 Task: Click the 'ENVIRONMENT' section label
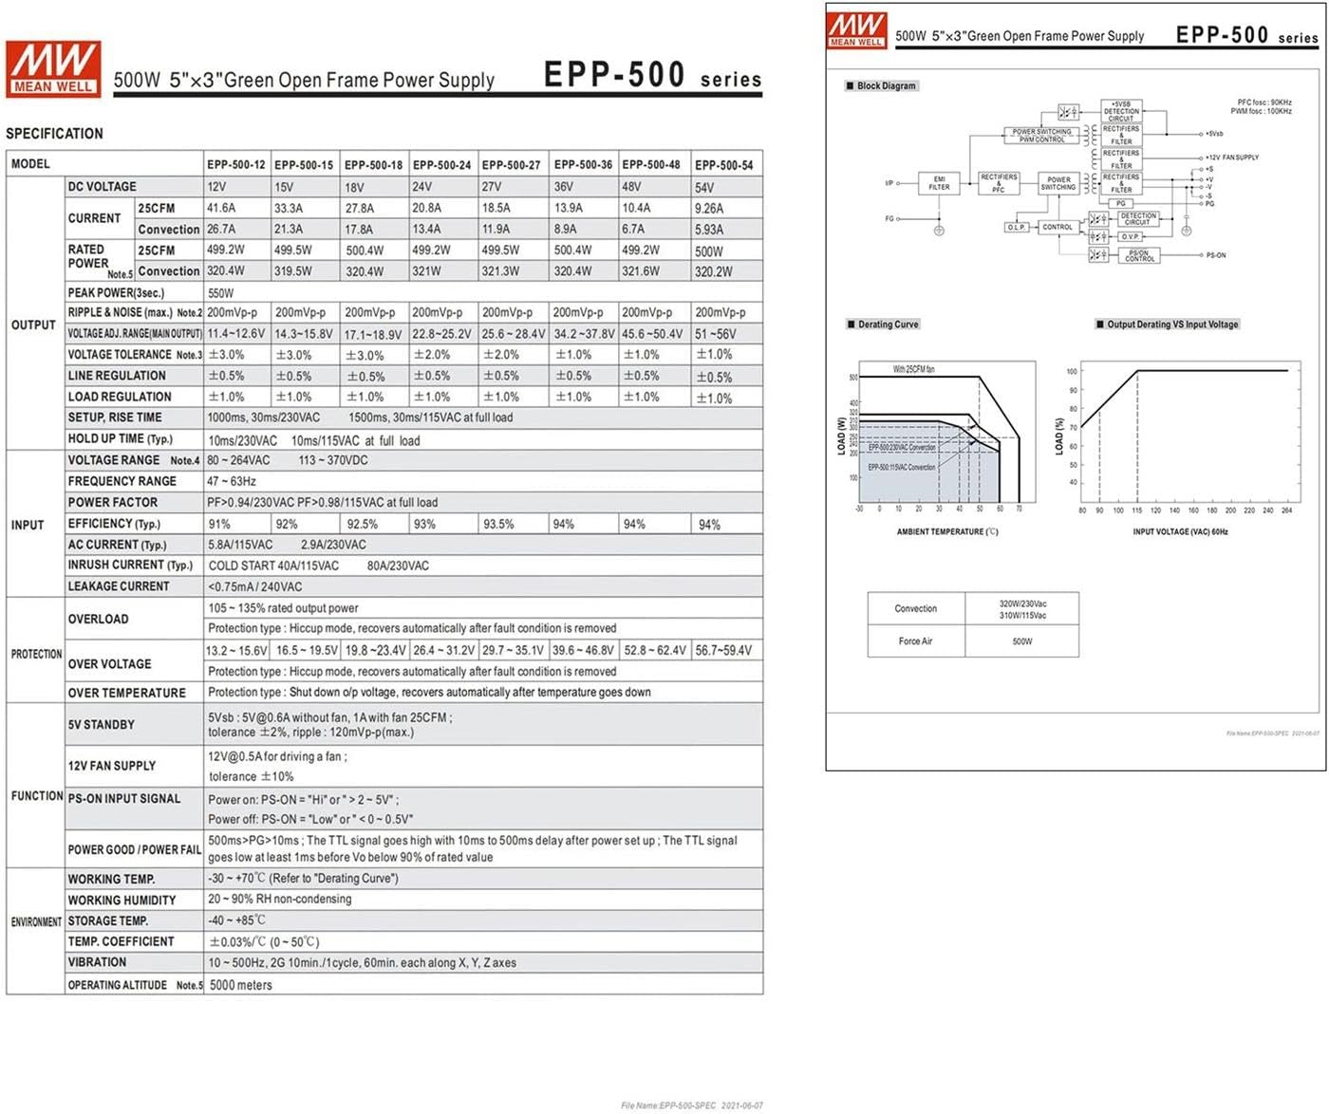pos(36,921)
